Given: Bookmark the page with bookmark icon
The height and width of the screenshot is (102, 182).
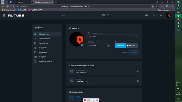Looking at the screenshot, I should 157,6.
